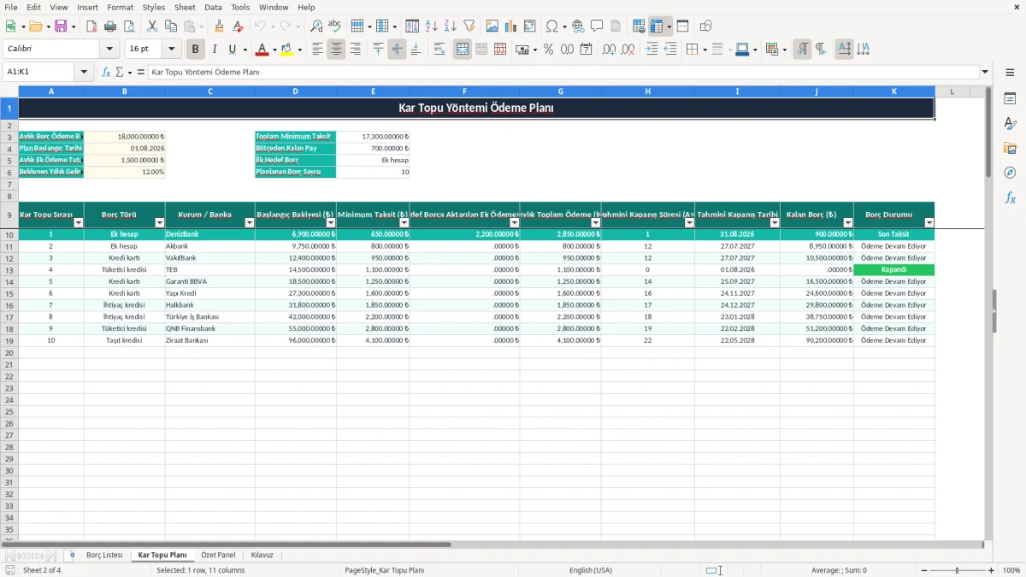Toggle Italic formatting
This screenshot has height=577, width=1026.
(215, 50)
